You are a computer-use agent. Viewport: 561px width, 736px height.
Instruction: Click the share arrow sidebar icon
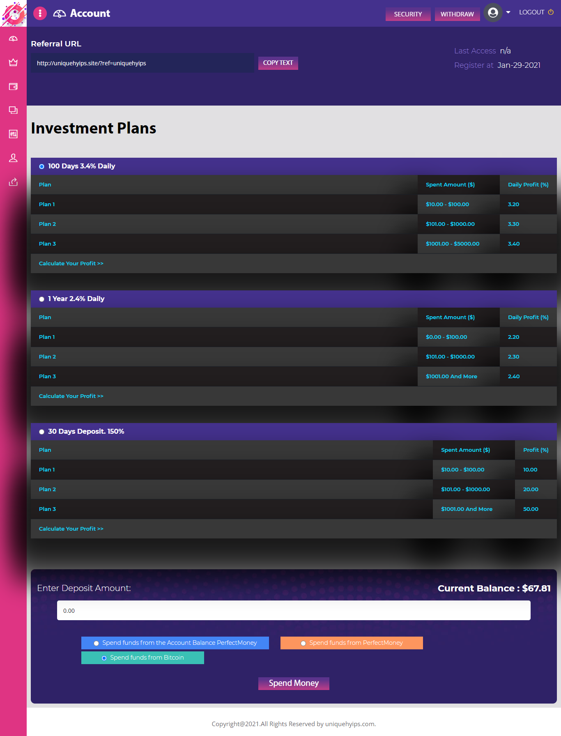click(13, 182)
